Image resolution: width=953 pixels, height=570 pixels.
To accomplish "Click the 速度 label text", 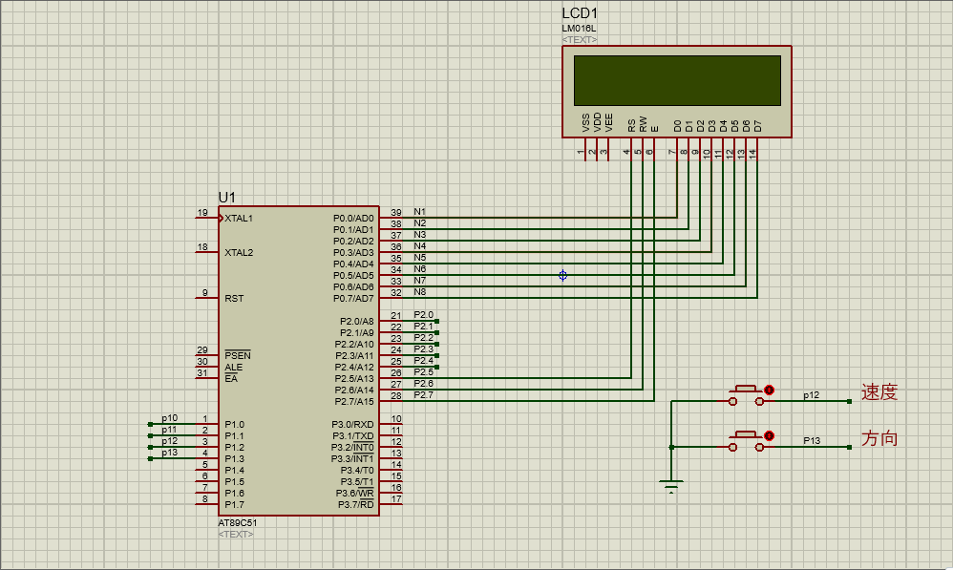I will click(x=879, y=392).
